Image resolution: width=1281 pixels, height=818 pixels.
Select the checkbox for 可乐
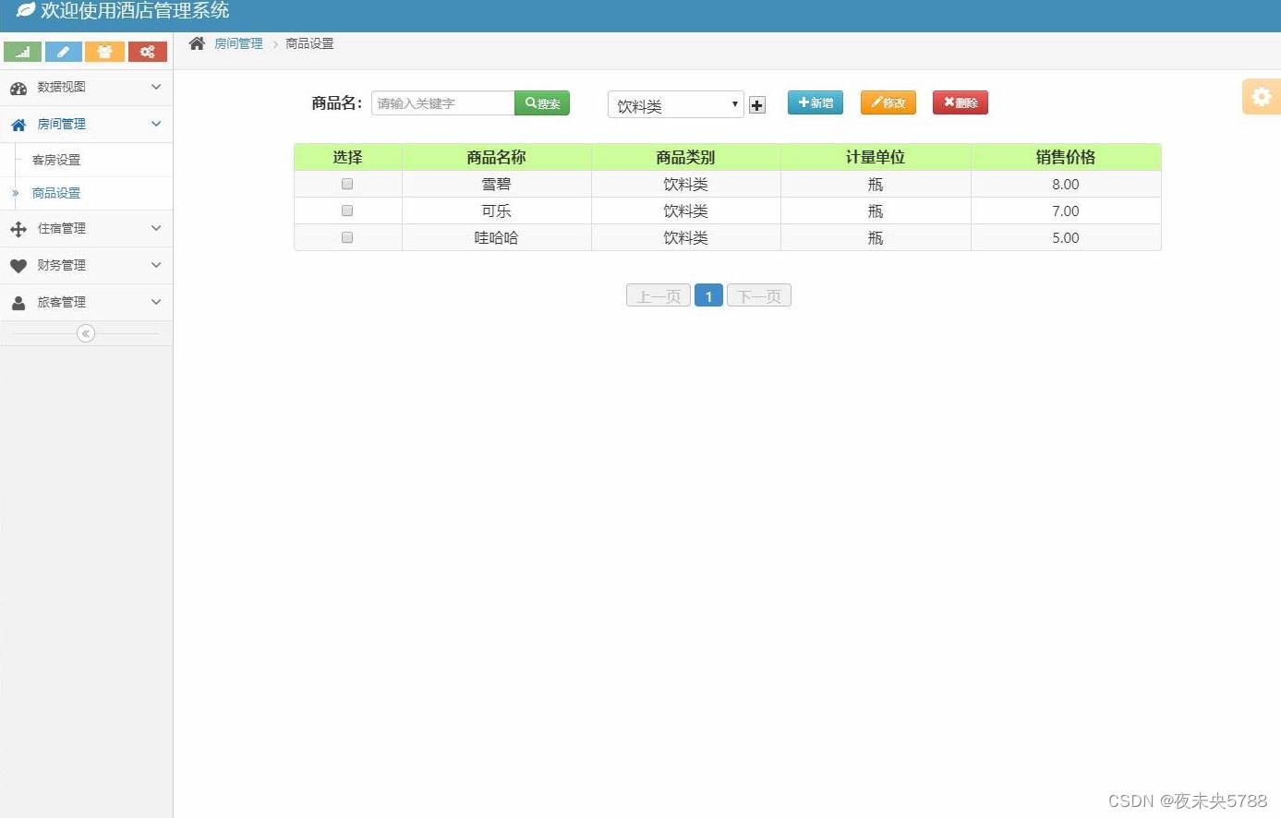point(347,211)
